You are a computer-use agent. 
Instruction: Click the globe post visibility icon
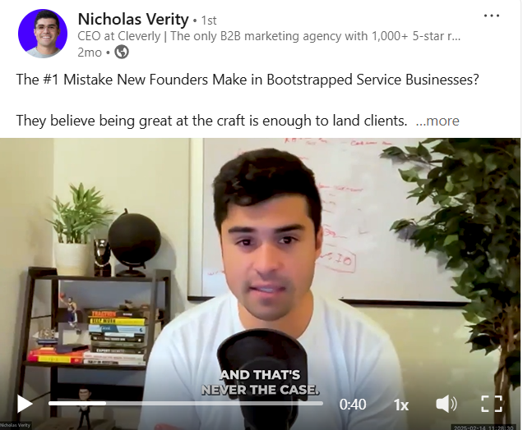point(122,53)
